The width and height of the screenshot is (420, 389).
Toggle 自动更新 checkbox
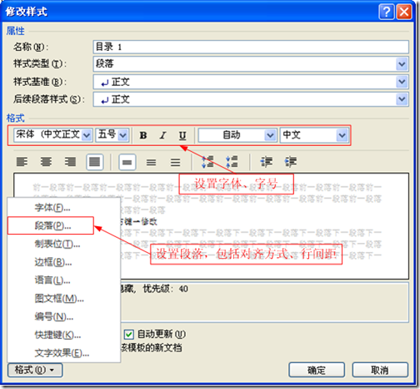[x=128, y=334]
